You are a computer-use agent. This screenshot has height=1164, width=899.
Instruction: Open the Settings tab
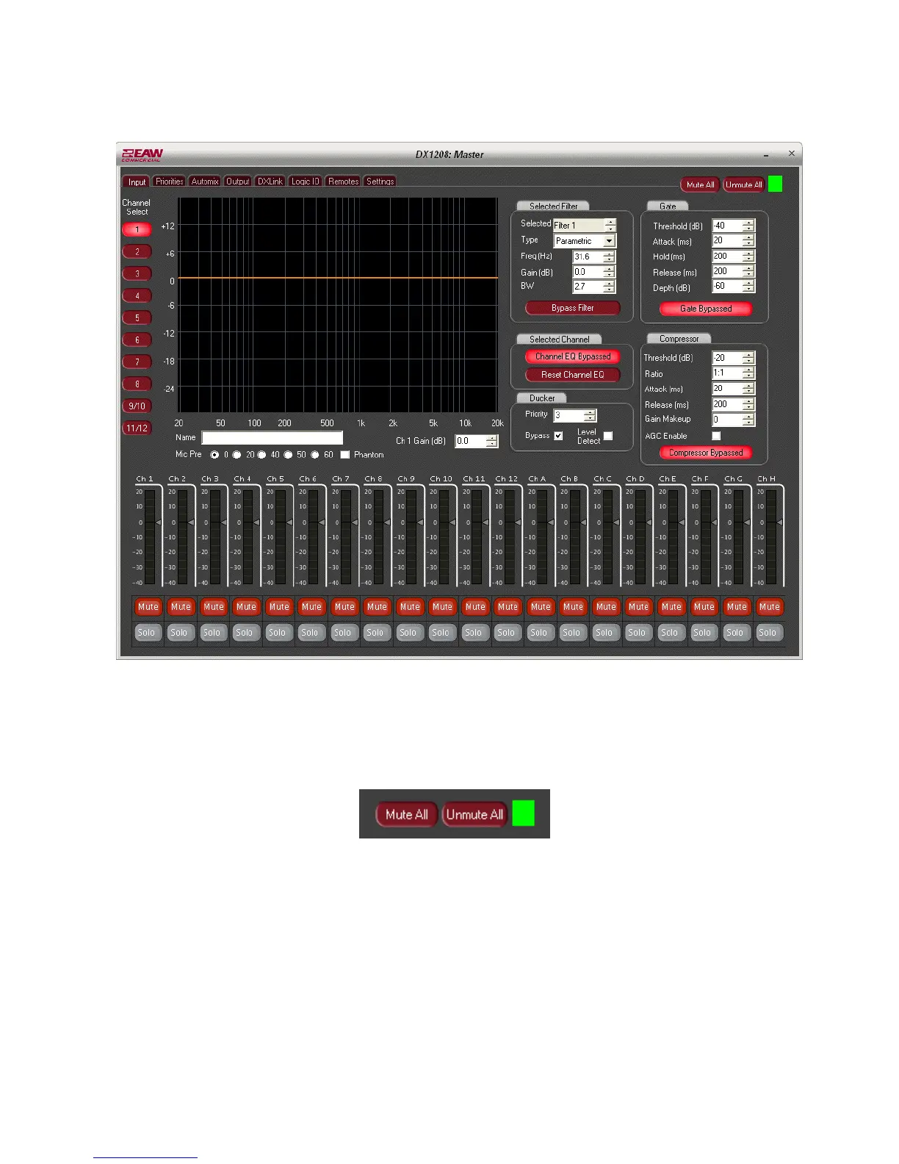tap(380, 182)
